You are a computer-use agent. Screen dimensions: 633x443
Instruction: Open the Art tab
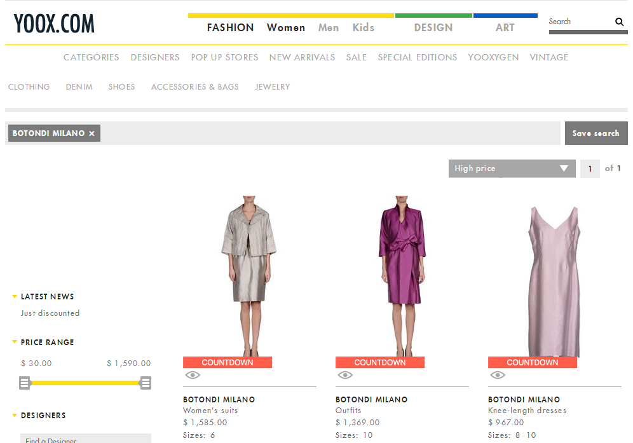tap(505, 27)
